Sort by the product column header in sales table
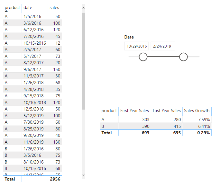This screenshot has width=220, height=187. (x=12, y=8)
